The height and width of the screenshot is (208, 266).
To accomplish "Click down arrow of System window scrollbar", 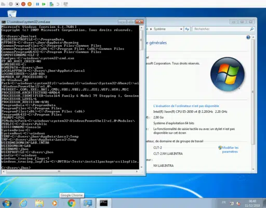I will (x=253, y=170).
